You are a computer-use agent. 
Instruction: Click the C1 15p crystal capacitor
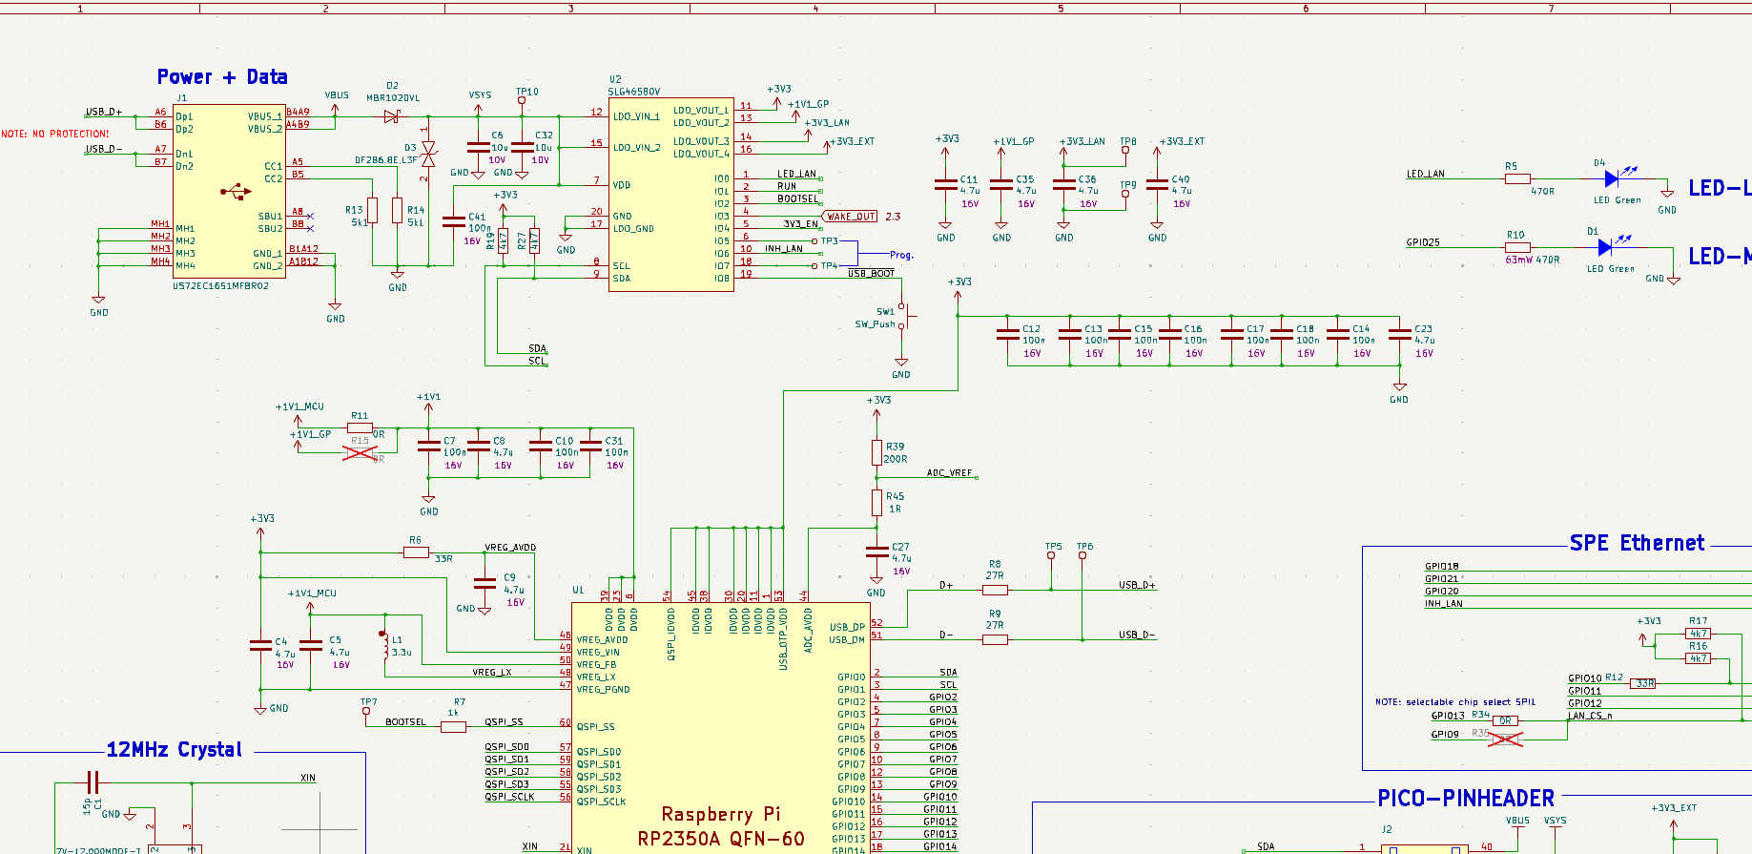[x=92, y=783]
